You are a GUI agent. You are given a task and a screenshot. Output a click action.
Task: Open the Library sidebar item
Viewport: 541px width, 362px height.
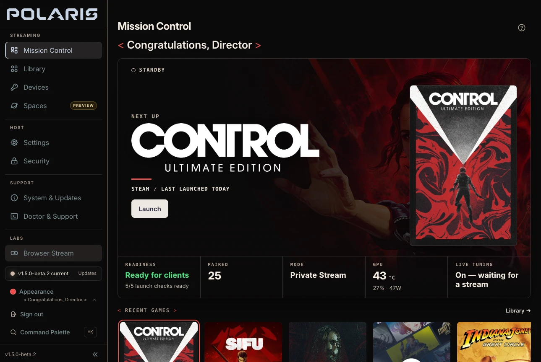53,69
